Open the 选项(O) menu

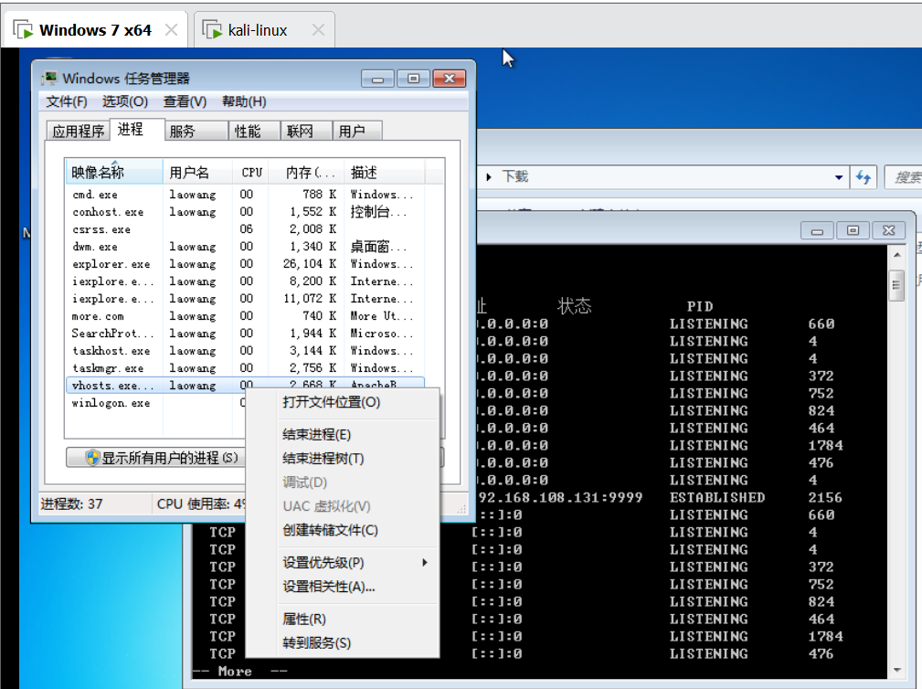125,101
